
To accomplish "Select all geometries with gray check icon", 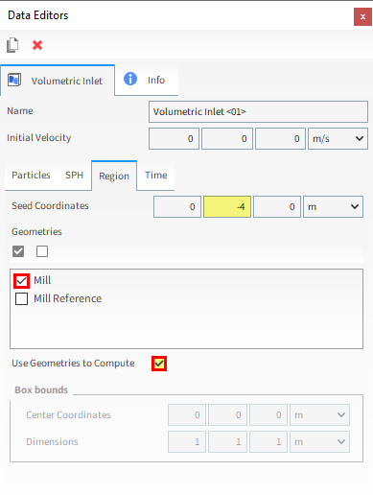I will 18,251.
